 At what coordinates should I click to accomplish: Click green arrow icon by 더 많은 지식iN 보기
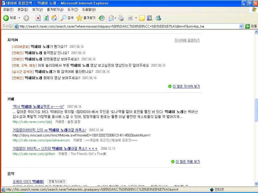pyautogui.click(x=170, y=86)
